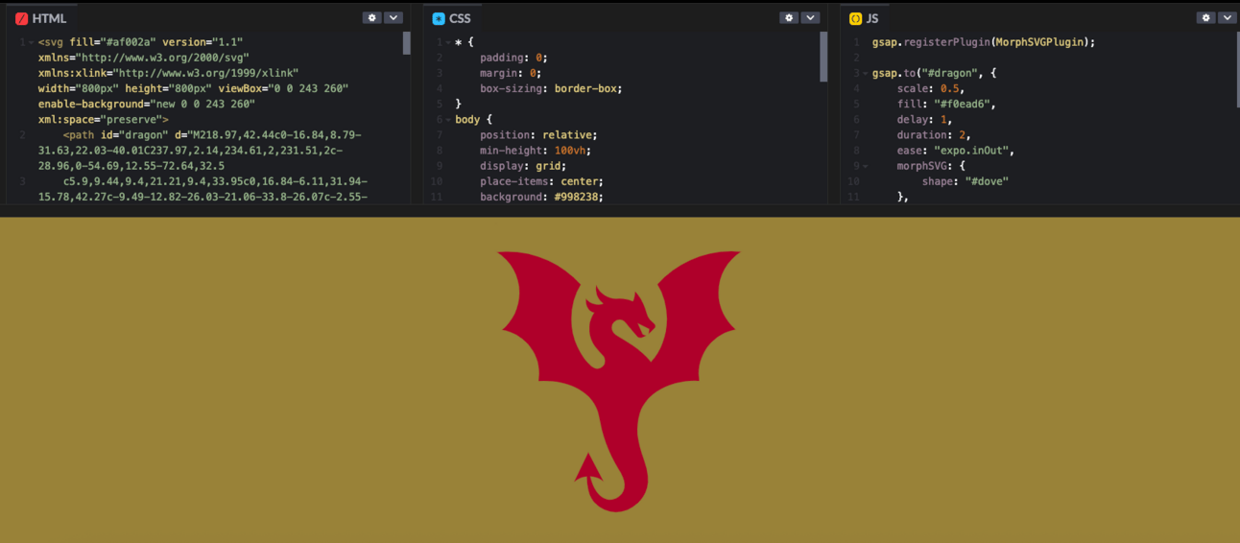The height and width of the screenshot is (543, 1240).
Task: Click line number 2 in HTML gutter
Action: click(22, 135)
